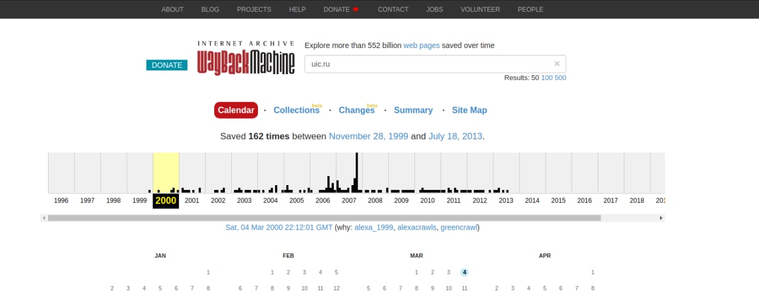This screenshot has width=759, height=302.
Task: Open the JOBS menu item
Action: [435, 9]
